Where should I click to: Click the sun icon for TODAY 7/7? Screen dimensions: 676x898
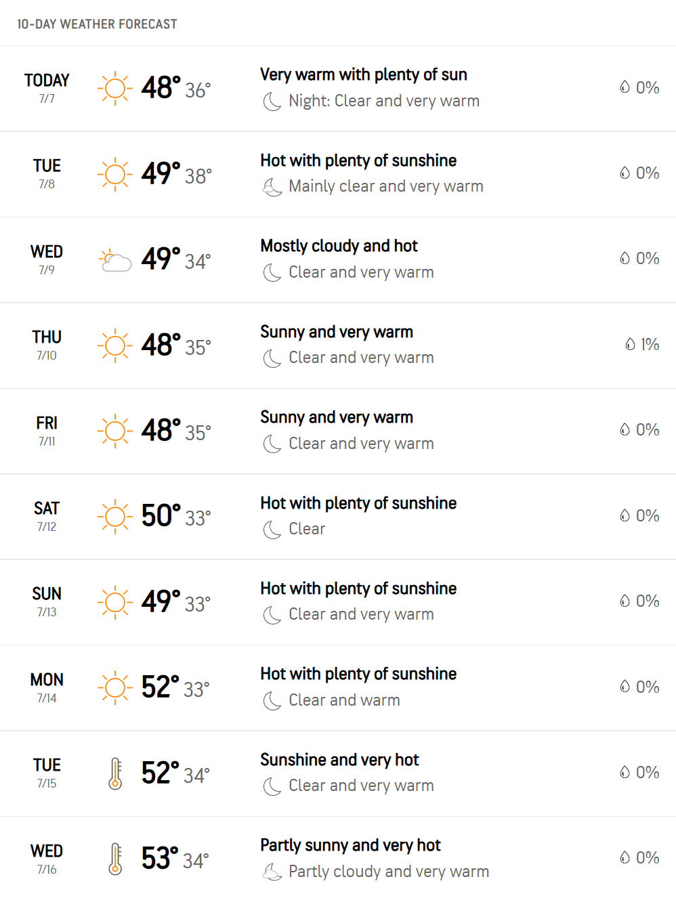click(x=114, y=88)
